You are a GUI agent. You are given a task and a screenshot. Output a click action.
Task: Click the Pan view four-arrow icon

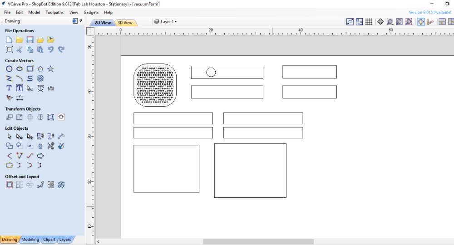[380, 22]
